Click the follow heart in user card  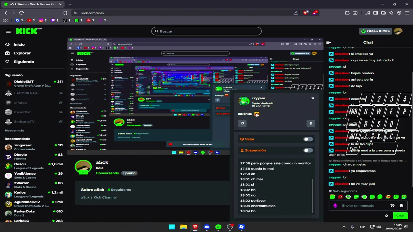click(242, 123)
